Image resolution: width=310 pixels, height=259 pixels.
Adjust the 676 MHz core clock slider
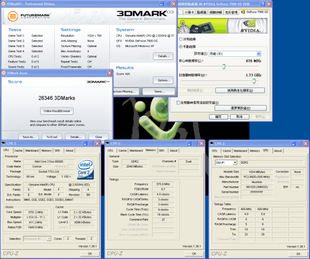pos(224,66)
